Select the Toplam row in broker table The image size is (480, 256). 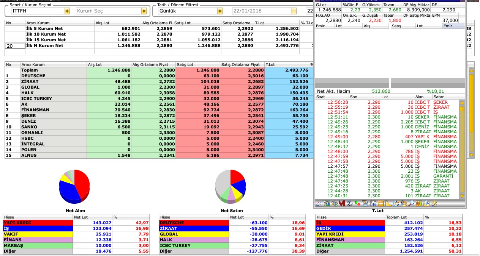point(159,70)
